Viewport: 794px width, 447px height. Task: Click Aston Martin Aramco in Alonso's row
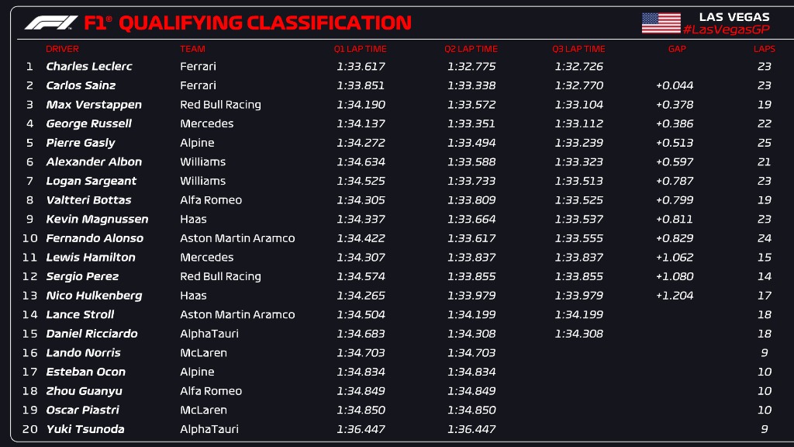[x=237, y=238]
